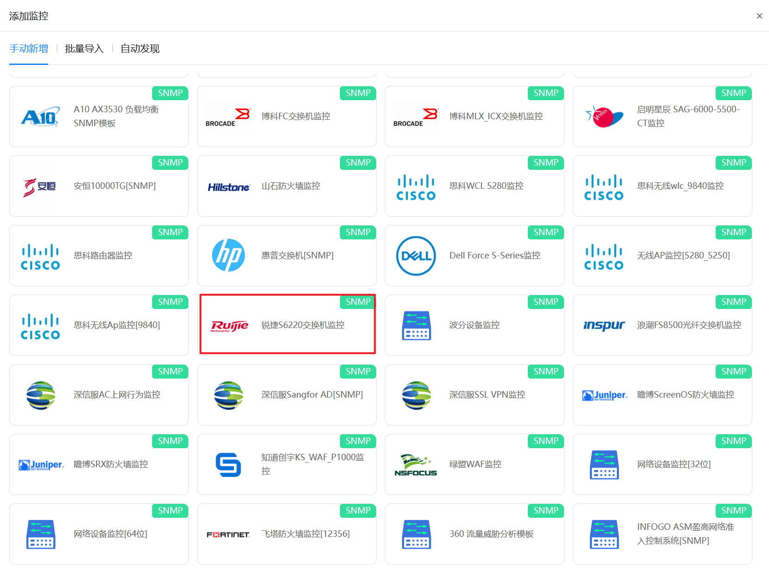Select 深信服SSL VPN监控 template
The height and width of the screenshot is (573, 769).
click(x=474, y=395)
